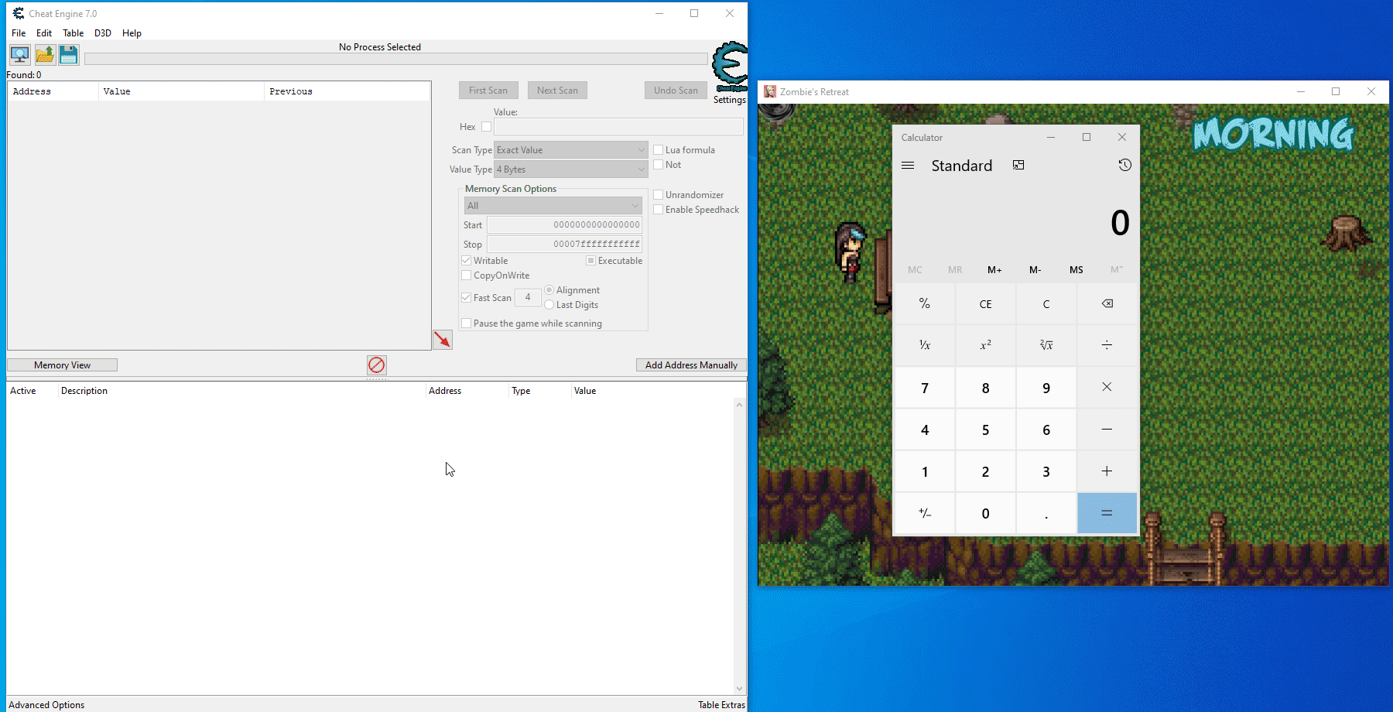Open Table Extras
This screenshot has width=1393, height=712.
tap(721, 705)
